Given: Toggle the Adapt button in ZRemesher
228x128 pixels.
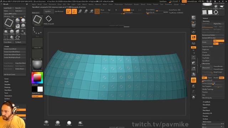Looking at the screenshot, I should pos(222,78).
